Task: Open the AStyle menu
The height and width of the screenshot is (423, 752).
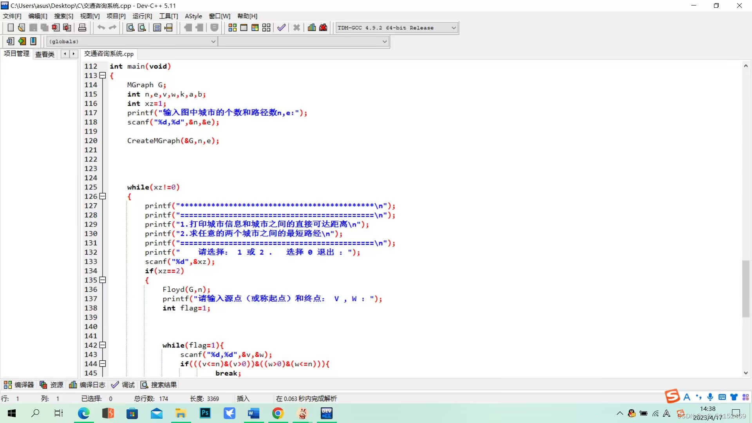Action: (193, 16)
